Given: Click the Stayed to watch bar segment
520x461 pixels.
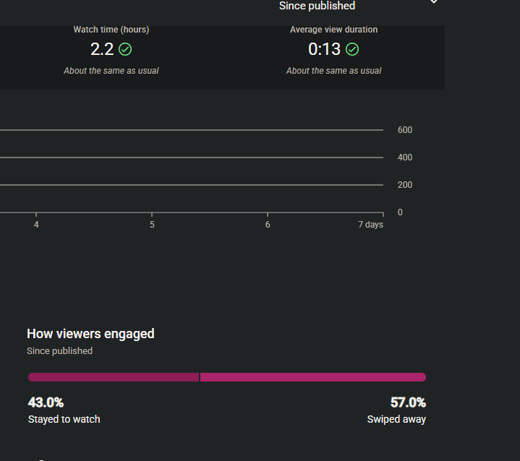Looking at the screenshot, I should 113,377.
